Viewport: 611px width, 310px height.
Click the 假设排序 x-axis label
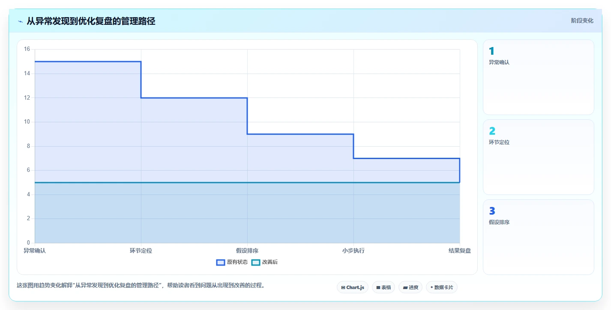[247, 251]
